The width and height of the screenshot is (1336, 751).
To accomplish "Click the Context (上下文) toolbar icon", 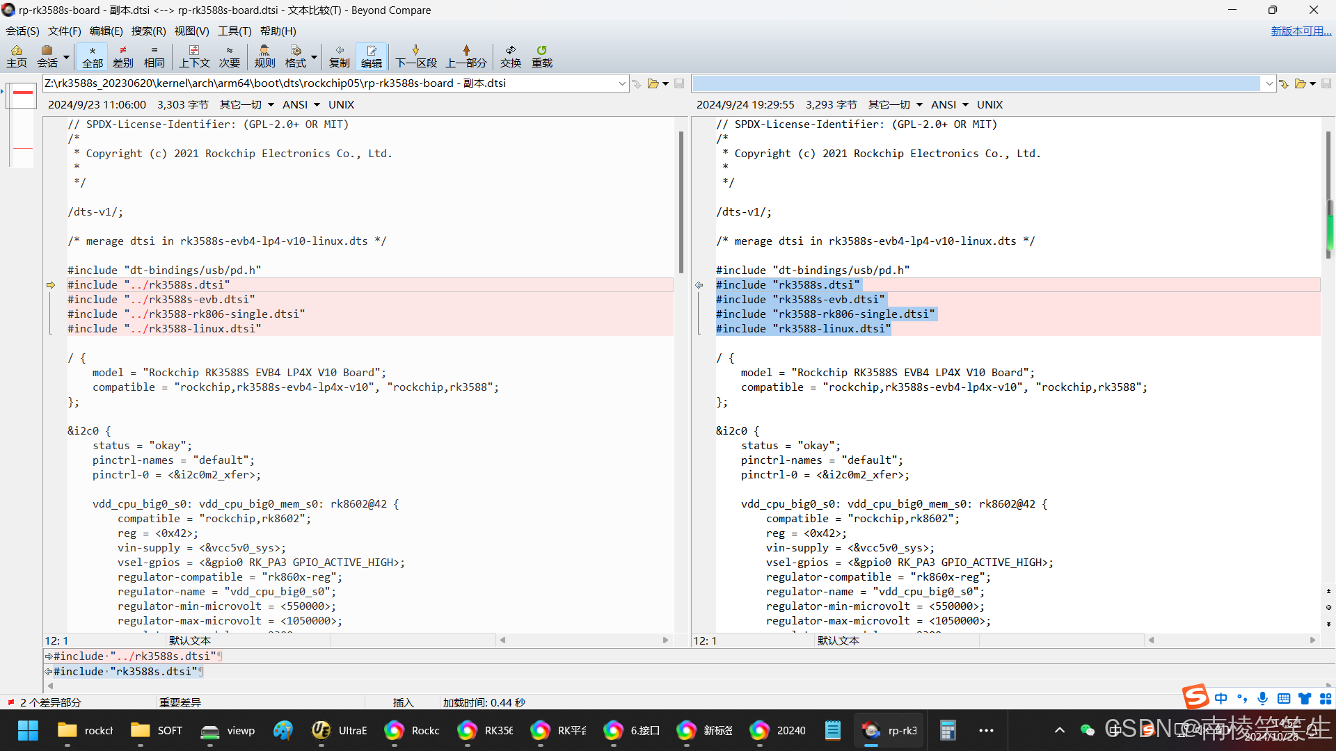I will click(194, 56).
